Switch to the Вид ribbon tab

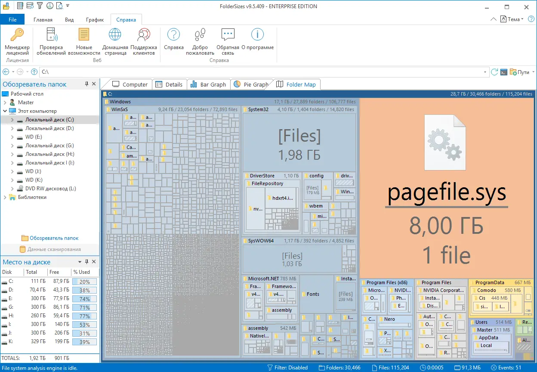tap(69, 19)
